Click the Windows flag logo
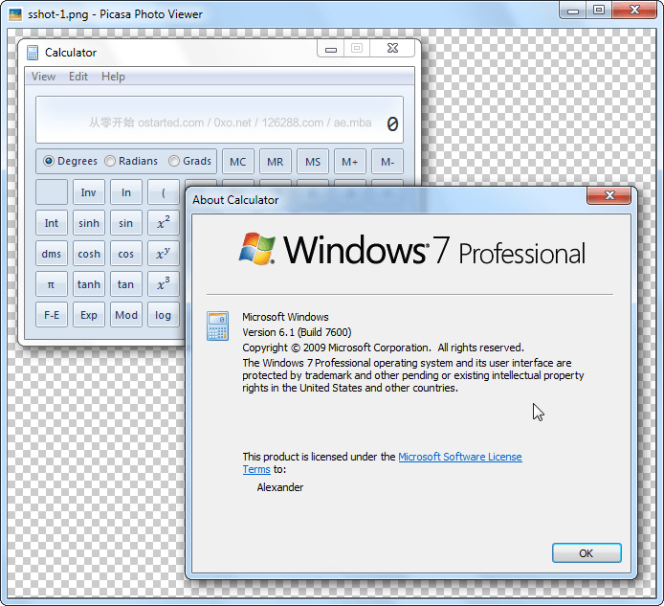664x606 pixels. [x=257, y=249]
